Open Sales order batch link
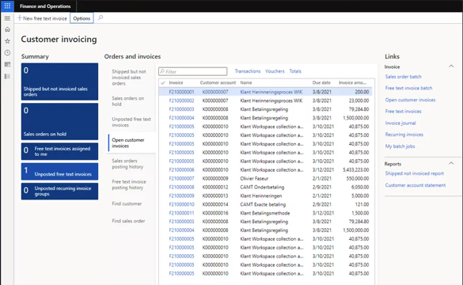This screenshot has width=463, height=285. tap(404, 77)
